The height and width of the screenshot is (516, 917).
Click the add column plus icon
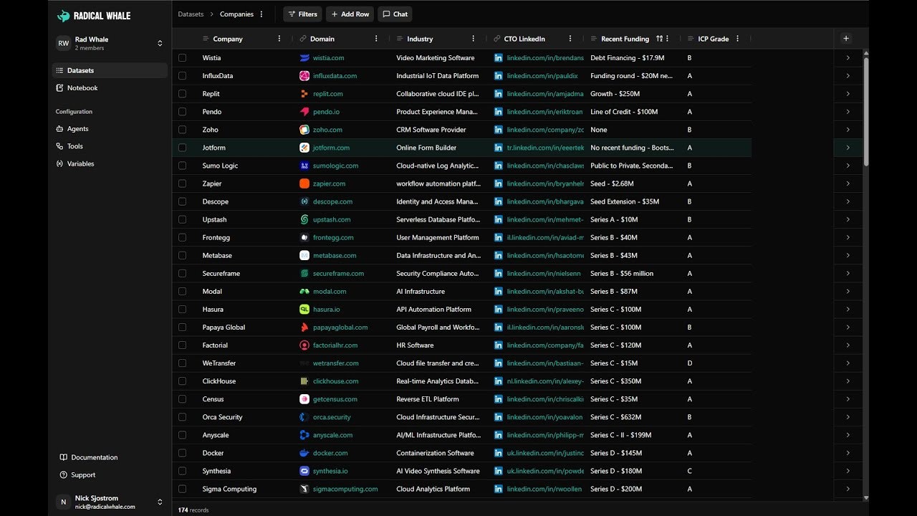(846, 39)
